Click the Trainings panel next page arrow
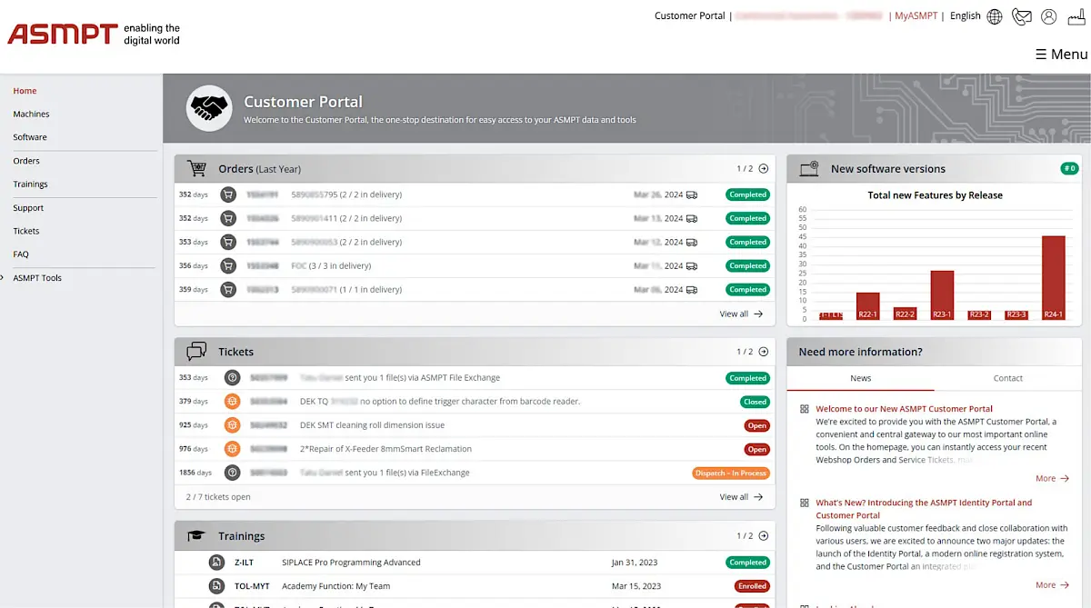Viewport: 1091px width, 608px height. click(764, 536)
